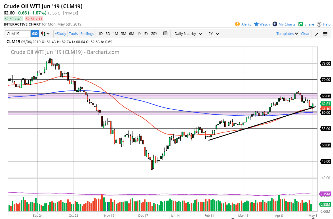
Task: Click the Clear link
Action: point(305,33)
